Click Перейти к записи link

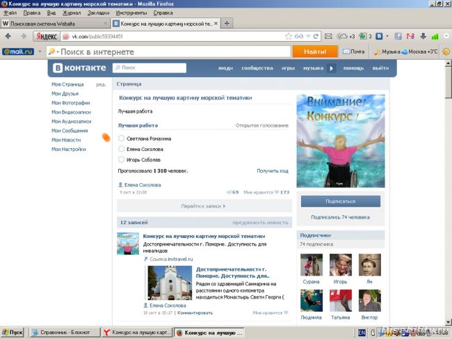(x=203, y=206)
